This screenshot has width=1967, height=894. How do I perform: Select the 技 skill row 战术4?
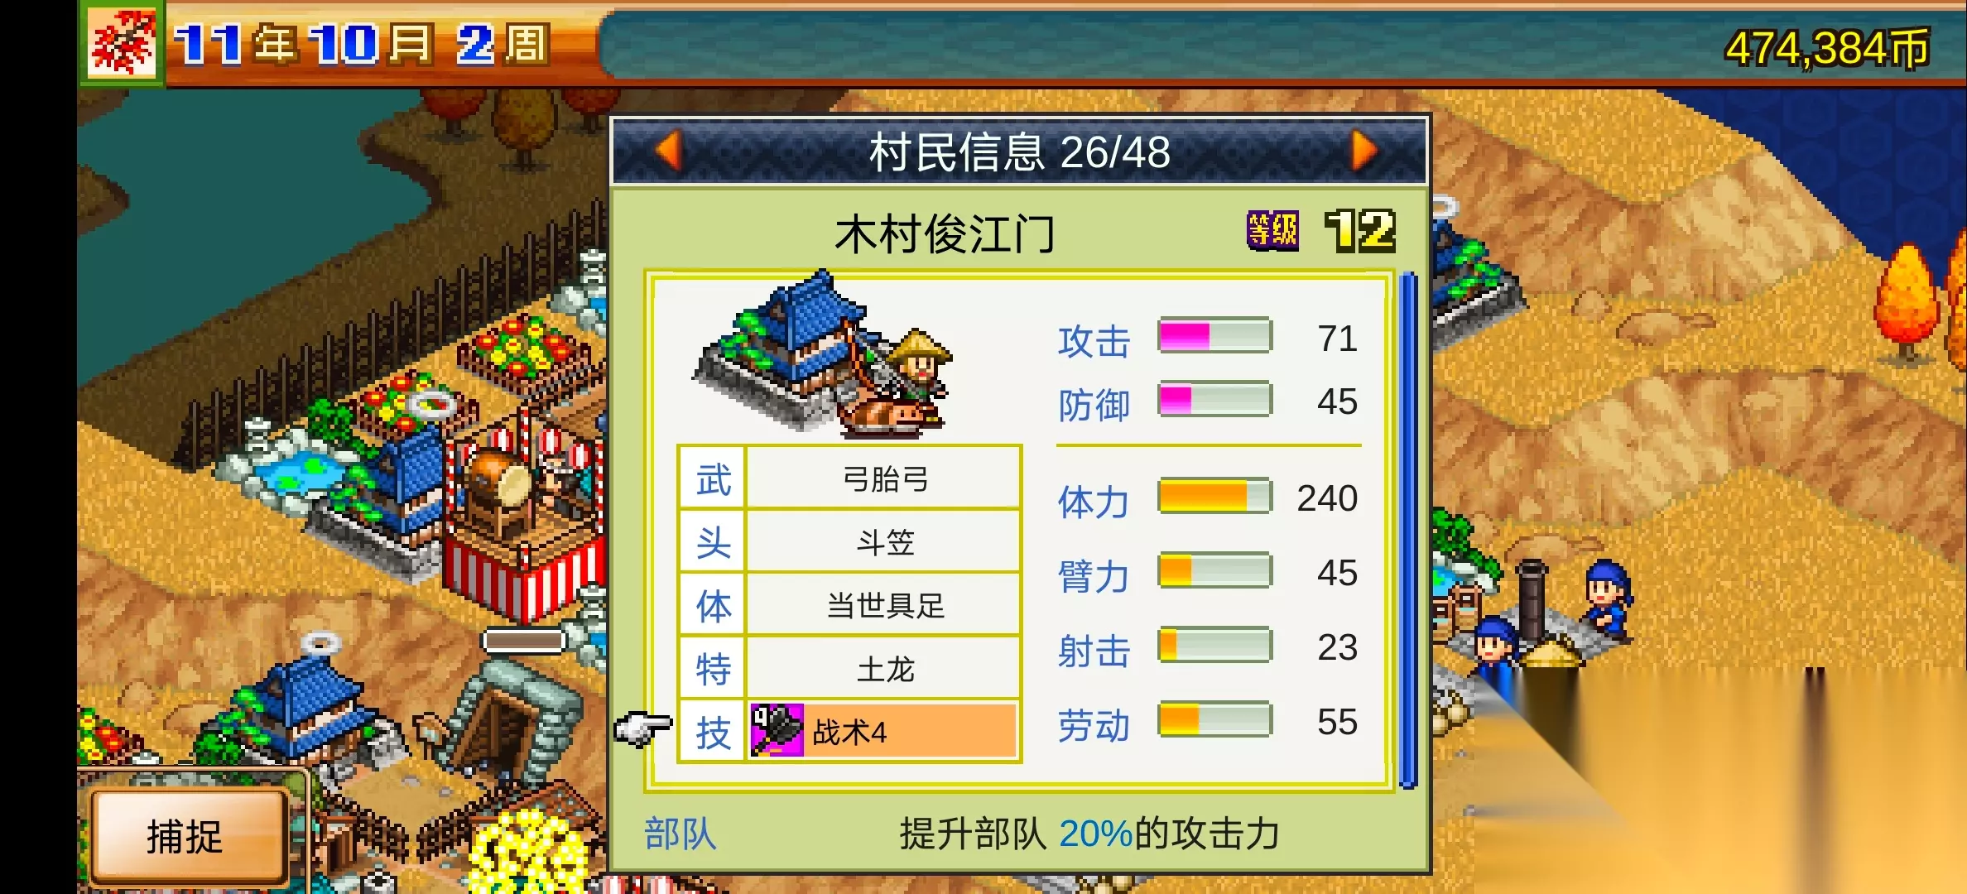click(850, 731)
